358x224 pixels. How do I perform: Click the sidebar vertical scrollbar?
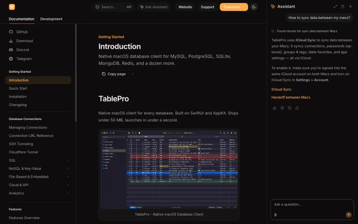point(76,73)
